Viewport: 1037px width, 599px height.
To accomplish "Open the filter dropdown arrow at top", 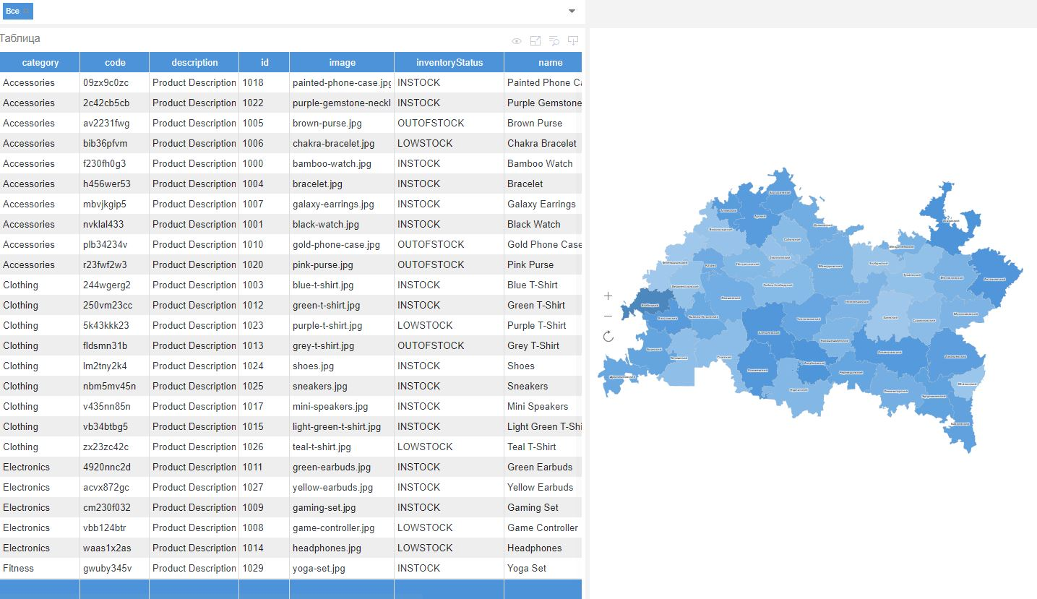I will tap(572, 11).
